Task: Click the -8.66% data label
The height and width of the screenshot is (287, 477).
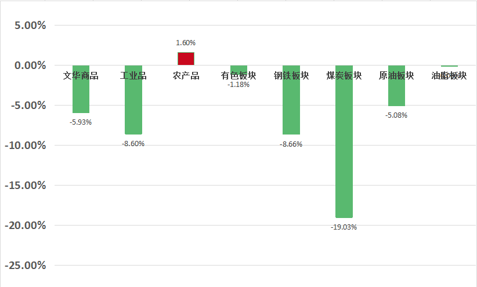Action: (x=291, y=144)
